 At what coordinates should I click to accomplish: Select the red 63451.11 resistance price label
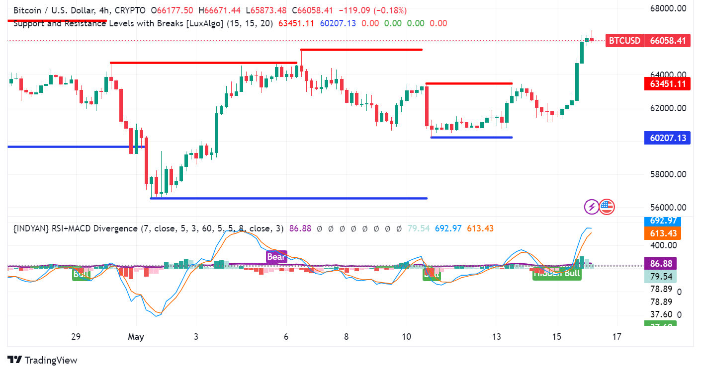coord(667,83)
